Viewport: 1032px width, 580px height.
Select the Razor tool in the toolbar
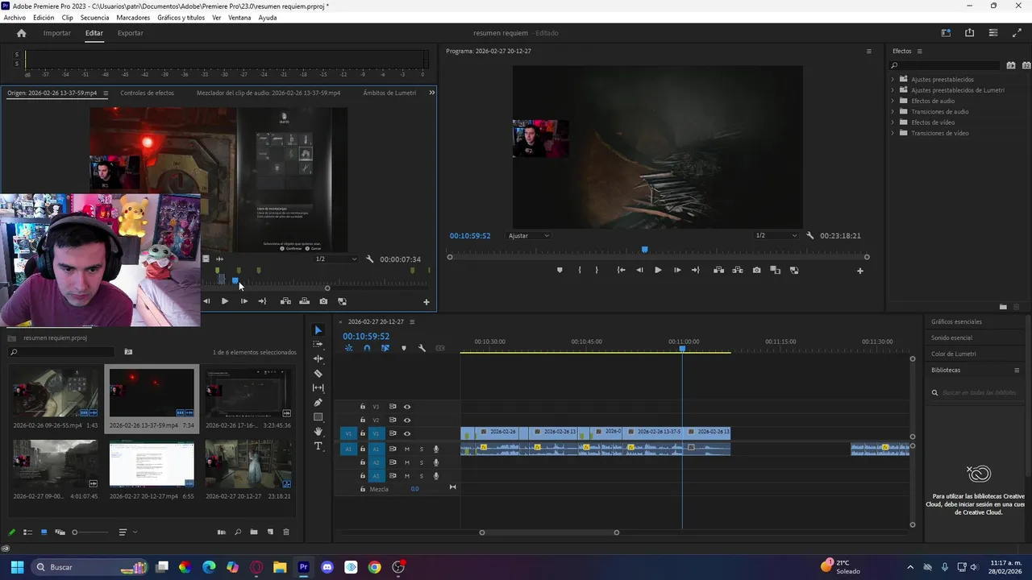tap(318, 373)
